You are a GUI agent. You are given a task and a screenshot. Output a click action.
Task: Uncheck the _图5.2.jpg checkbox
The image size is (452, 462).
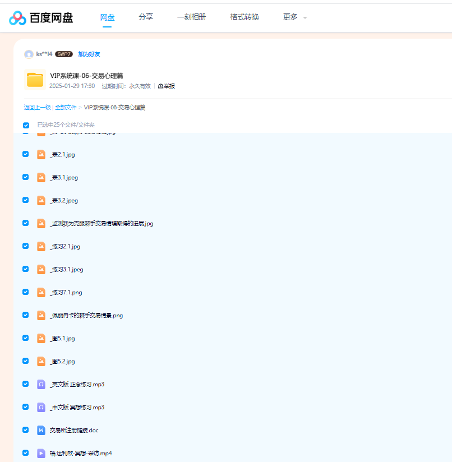(x=26, y=361)
